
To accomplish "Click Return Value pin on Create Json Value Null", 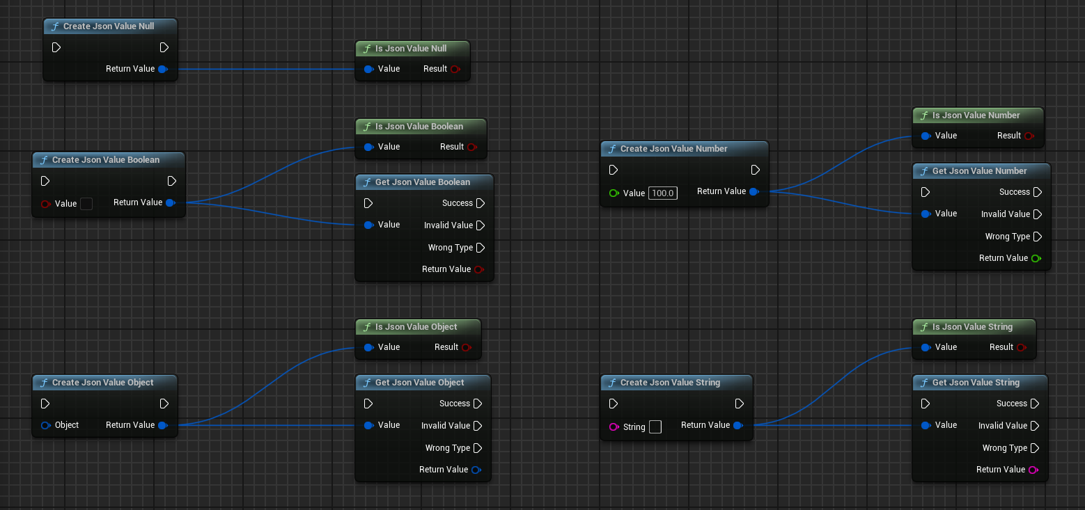I will pos(163,69).
